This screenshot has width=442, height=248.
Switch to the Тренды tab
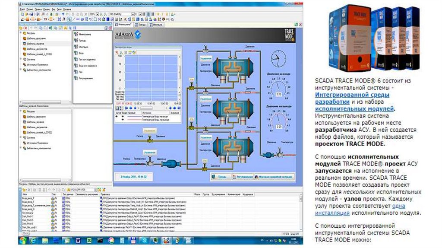pyautogui.click(x=142, y=25)
